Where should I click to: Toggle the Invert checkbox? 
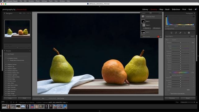[x=190, y=36]
